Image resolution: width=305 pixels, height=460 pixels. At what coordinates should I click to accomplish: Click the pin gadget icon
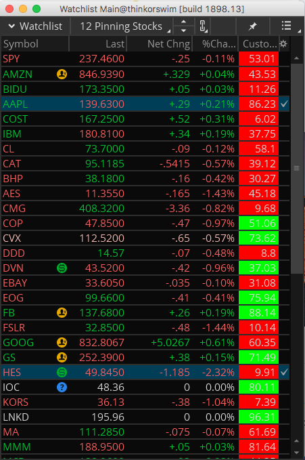pyautogui.click(x=252, y=26)
